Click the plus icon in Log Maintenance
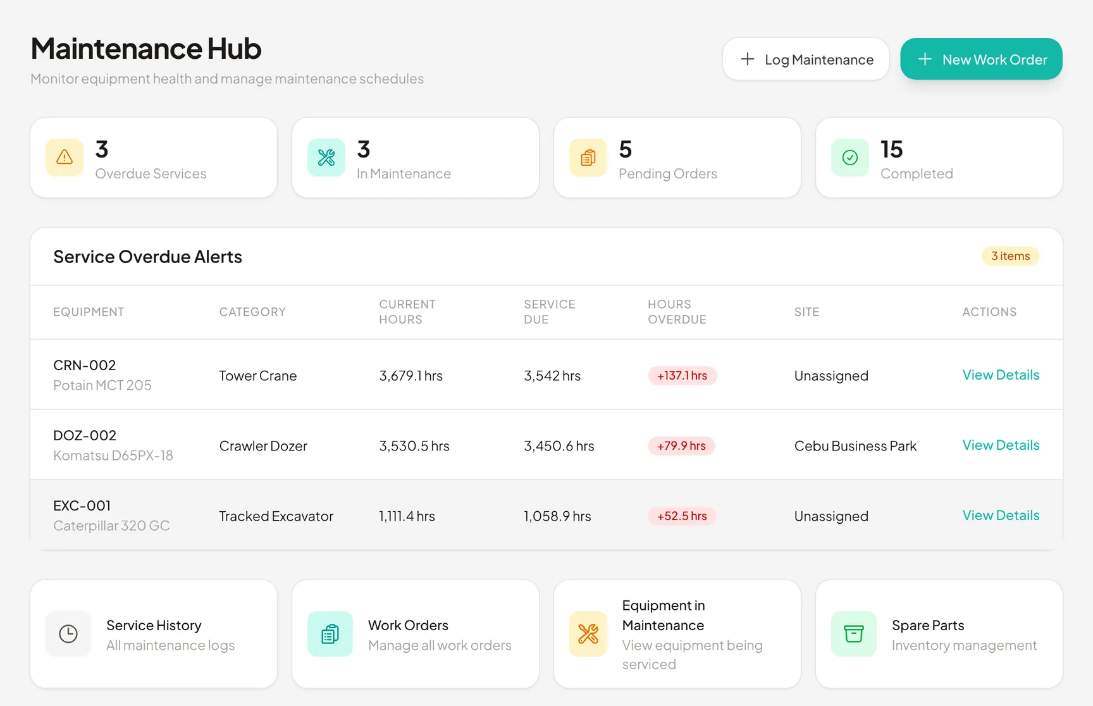The height and width of the screenshot is (706, 1093). pos(748,59)
